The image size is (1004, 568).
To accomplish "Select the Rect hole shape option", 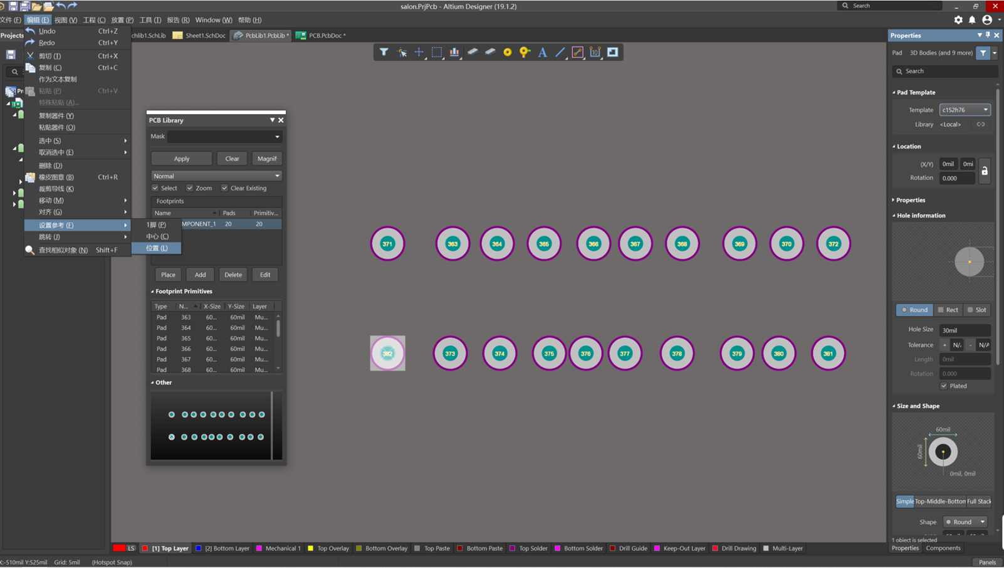I will tap(948, 310).
